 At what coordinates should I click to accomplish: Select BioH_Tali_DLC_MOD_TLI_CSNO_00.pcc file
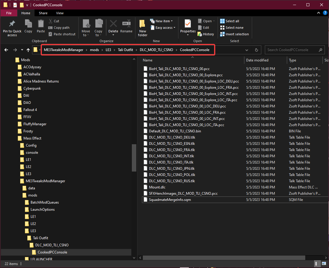179,69
